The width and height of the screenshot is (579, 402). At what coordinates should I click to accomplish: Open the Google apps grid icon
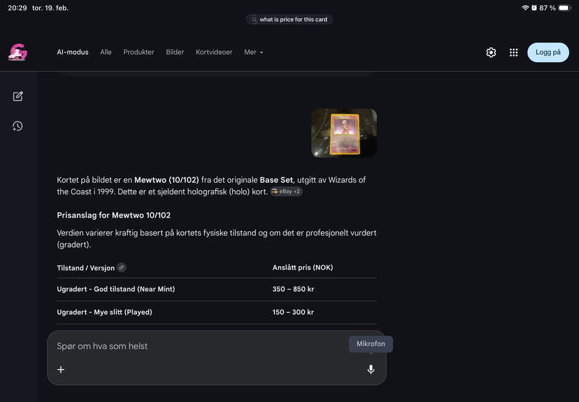(514, 52)
